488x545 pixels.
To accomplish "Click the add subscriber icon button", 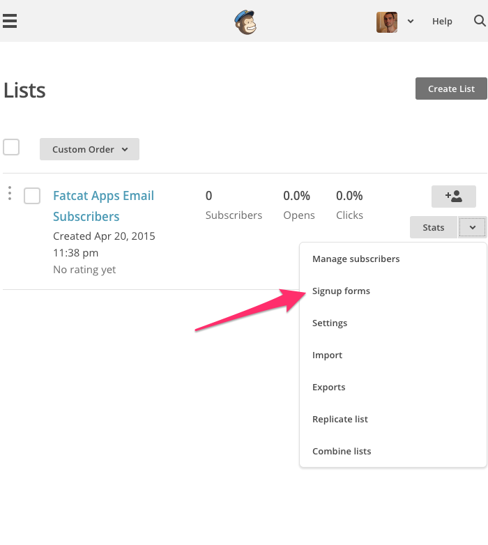I will tap(454, 197).
